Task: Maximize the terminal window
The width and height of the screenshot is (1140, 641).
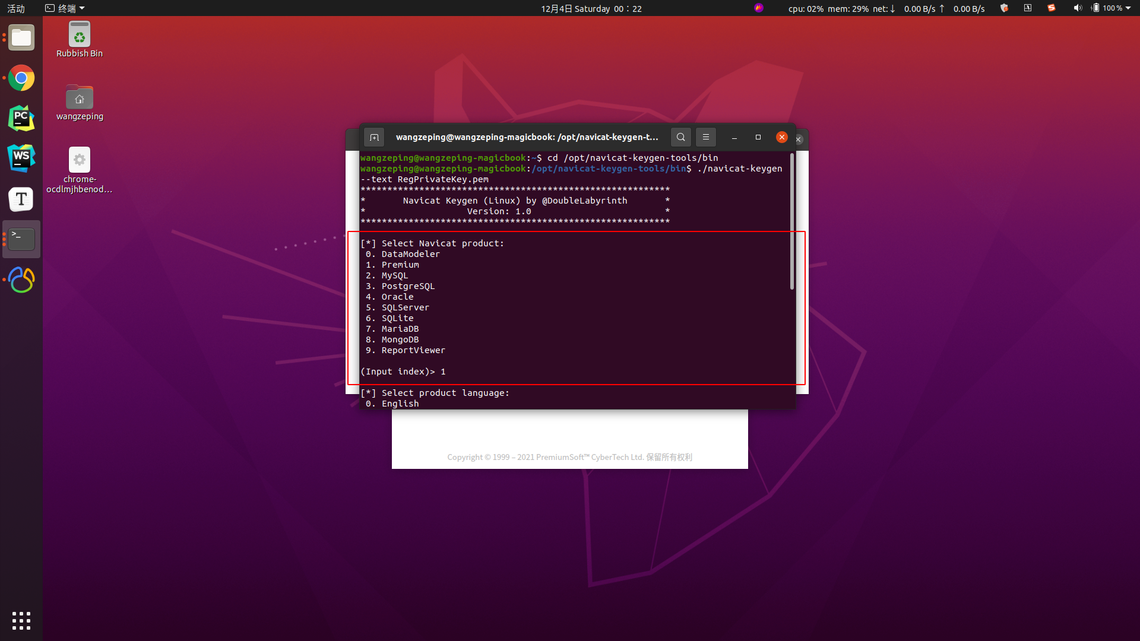Action: pos(758,137)
